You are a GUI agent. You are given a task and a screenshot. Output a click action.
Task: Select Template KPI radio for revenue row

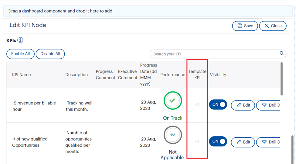[197, 105]
